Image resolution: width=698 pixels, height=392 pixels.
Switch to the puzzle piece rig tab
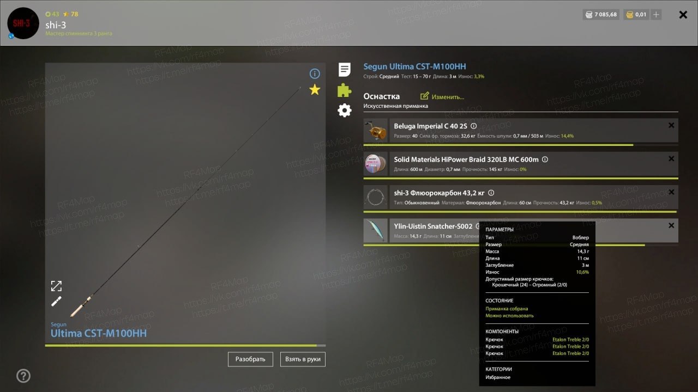(344, 90)
